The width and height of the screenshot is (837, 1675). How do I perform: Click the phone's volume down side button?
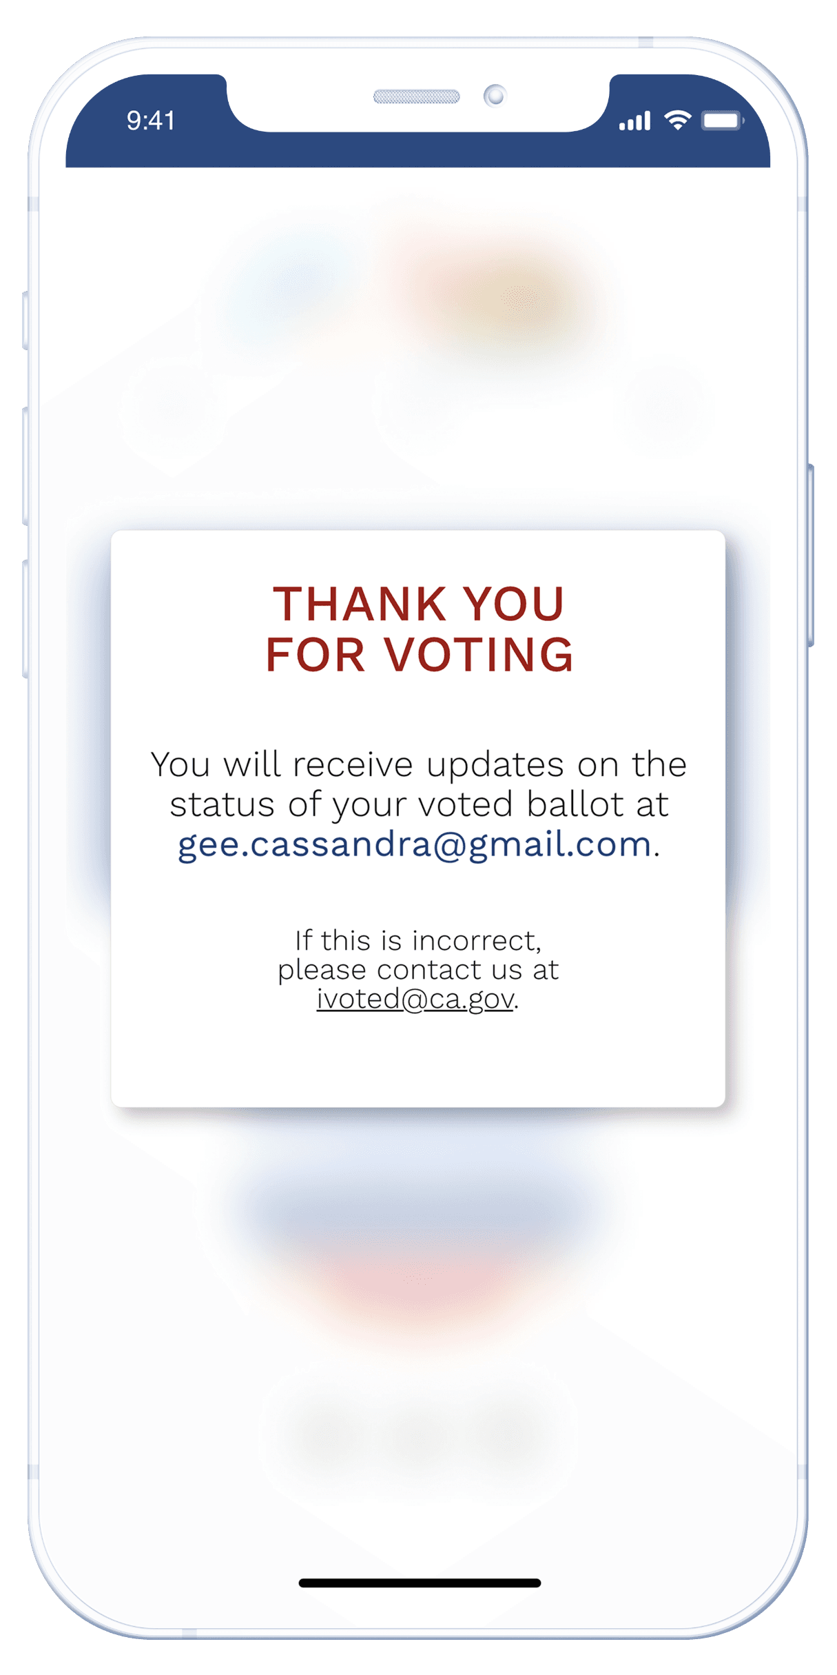(x=25, y=619)
